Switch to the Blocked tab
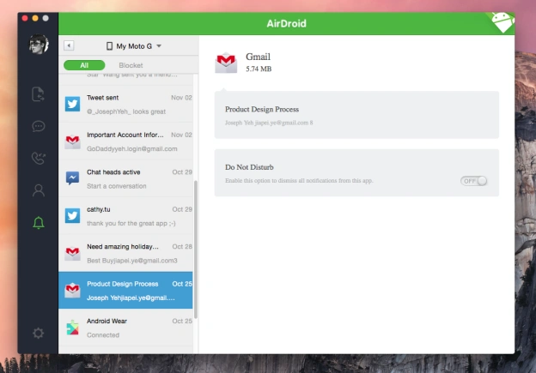The width and height of the screenshot is (536, 373). point(131,65)
